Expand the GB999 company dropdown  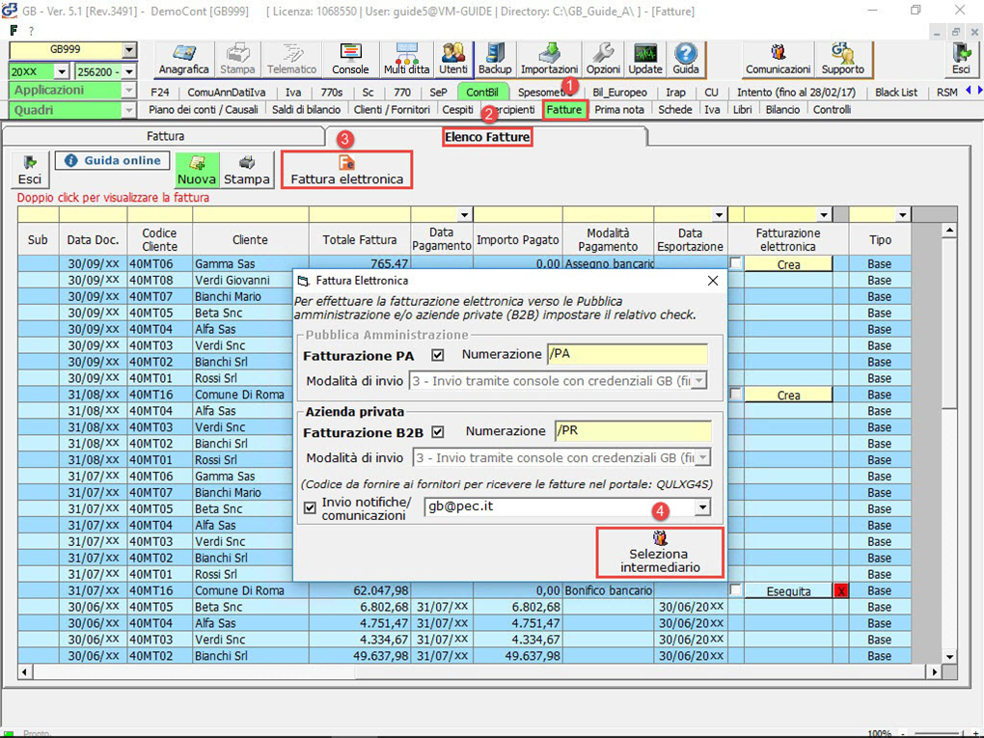coord(128,50)
